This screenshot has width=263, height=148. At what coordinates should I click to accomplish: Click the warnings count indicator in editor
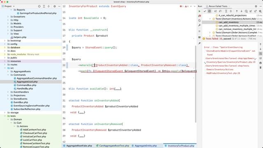pyautogui.click(x=187, y=6)
